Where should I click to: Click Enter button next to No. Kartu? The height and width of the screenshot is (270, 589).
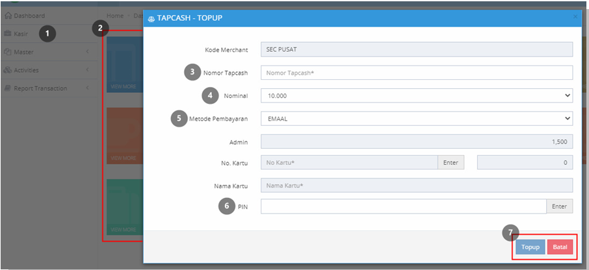pyautogui.click(x=451, y=163)
